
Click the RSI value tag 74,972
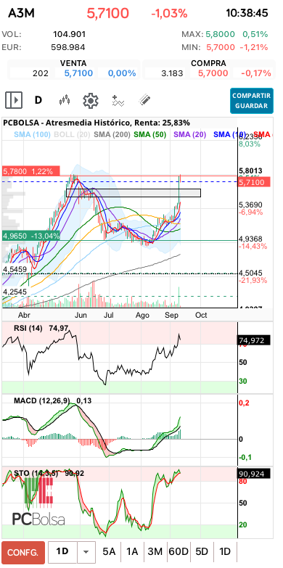[x=254, y=340]
